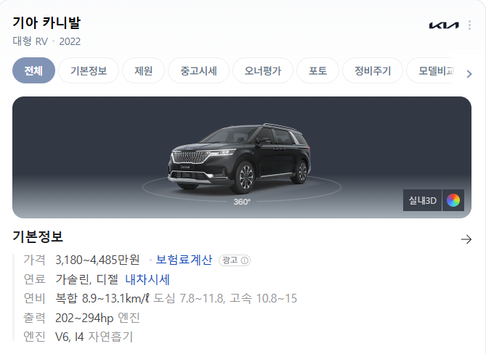486x354 pixels.
Task: Select the 전체 tab
Action: [x=34, y=70]
